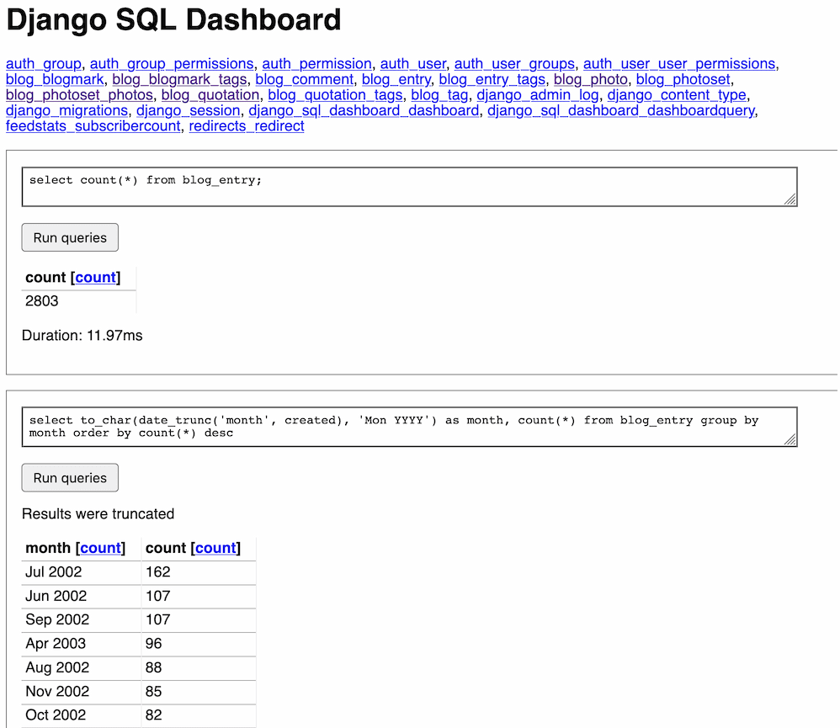Open the auth_group table link
Viewport: 840px width, 728px height.
pos(44,64)
